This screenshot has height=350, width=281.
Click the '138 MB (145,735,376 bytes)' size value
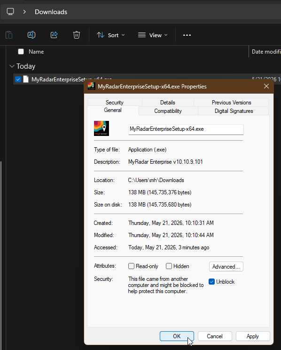coord(160,192)
